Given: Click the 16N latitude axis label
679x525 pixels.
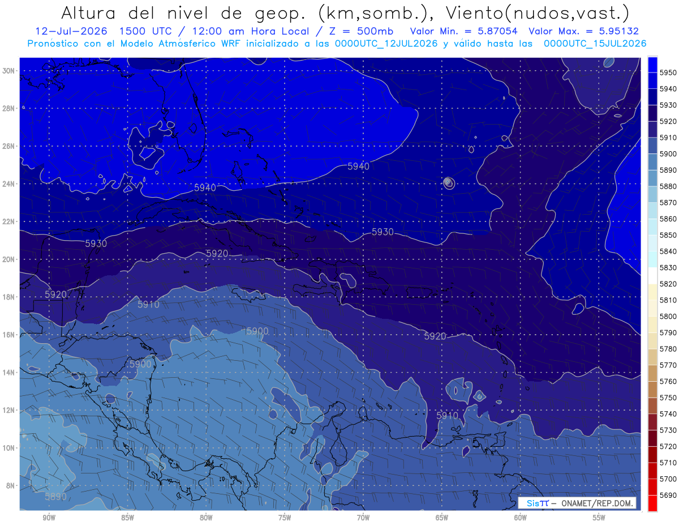Looking at the screenshot, I should tap(8, 334).
